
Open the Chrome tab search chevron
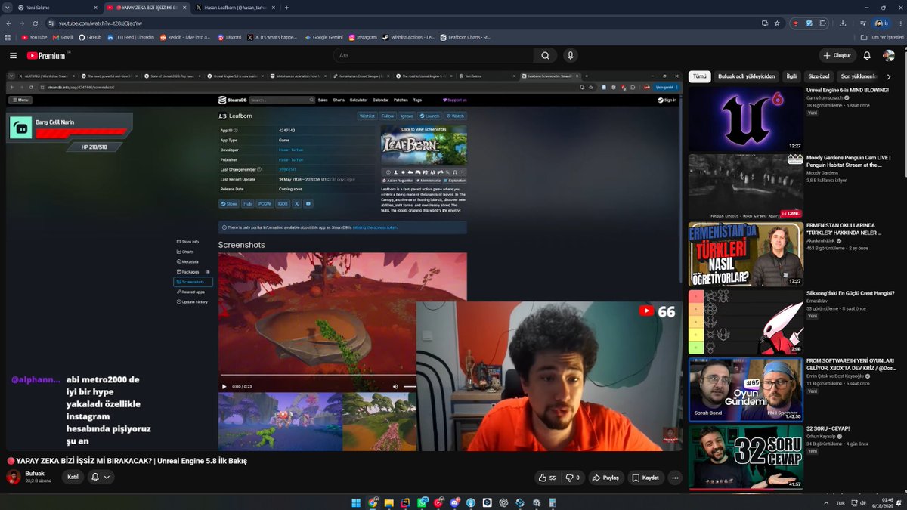(x=7, y=7)
